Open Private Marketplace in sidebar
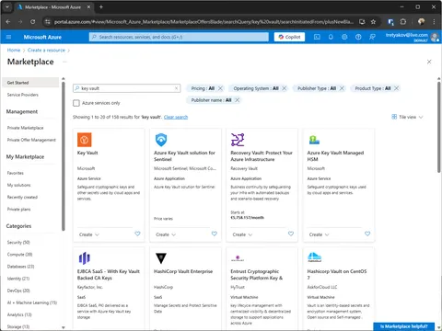This screenshot has height=331, width=442. [25, 128]
